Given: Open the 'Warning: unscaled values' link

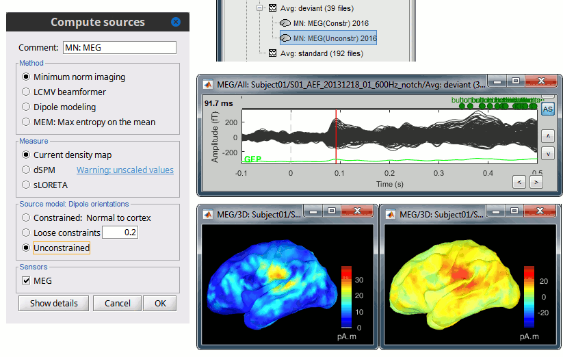Looking at the screenshot, I should [x=125, y=170].
